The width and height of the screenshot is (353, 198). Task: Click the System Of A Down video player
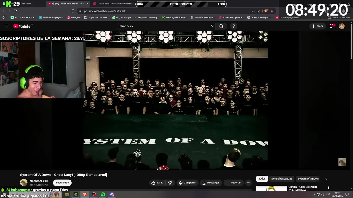point(175,100)
